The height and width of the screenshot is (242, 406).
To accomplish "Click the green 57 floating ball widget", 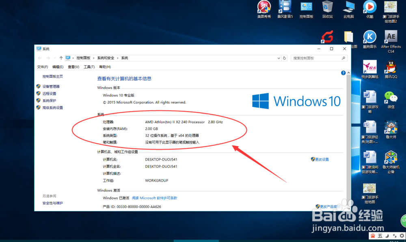I will 404,221.
